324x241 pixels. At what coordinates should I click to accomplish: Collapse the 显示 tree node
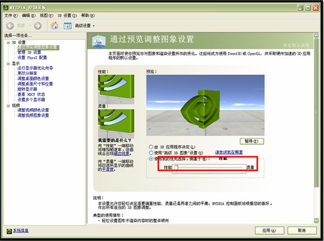(x=8, y=64)
